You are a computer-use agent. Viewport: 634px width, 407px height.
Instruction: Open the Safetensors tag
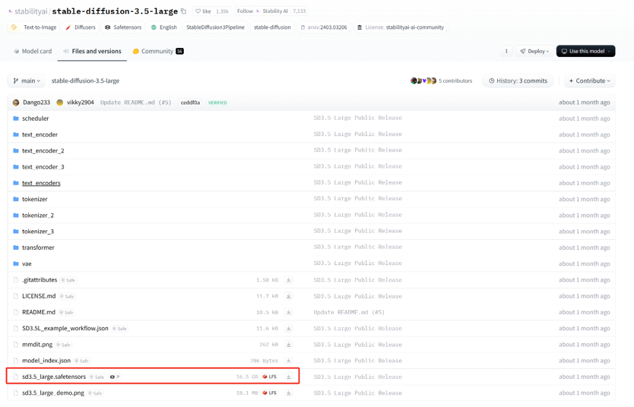(x=123, y=28)
